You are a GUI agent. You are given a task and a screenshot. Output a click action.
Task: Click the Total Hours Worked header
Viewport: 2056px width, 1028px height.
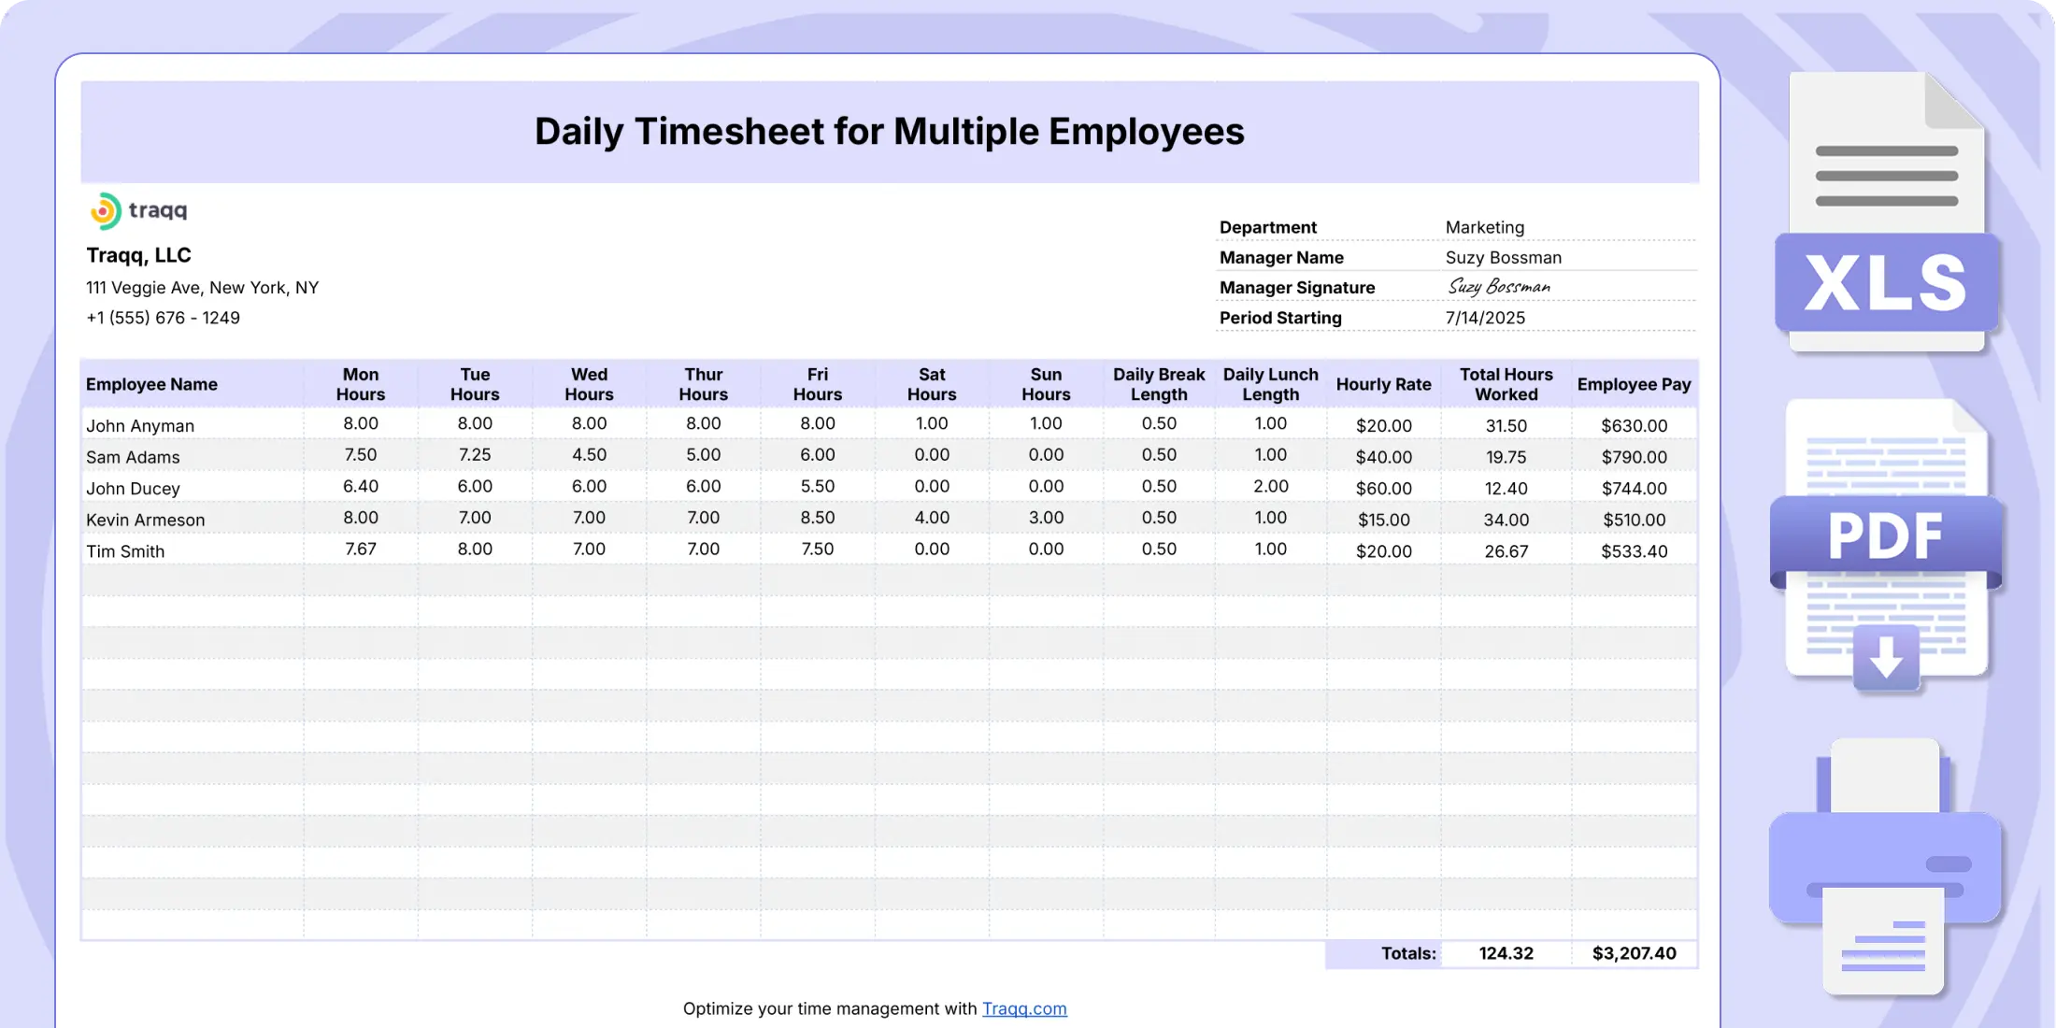point(1506,384)
